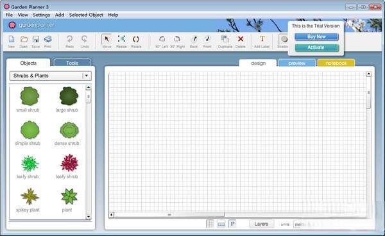Switch to the Objects tab
The image size is (385, 236).
pyautogui.click(x=28, y=63)
